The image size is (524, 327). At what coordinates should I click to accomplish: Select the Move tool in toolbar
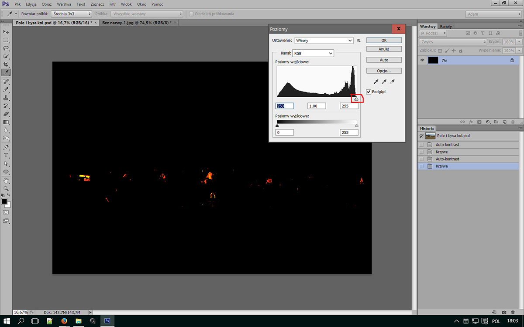click(x=6, y=32)
